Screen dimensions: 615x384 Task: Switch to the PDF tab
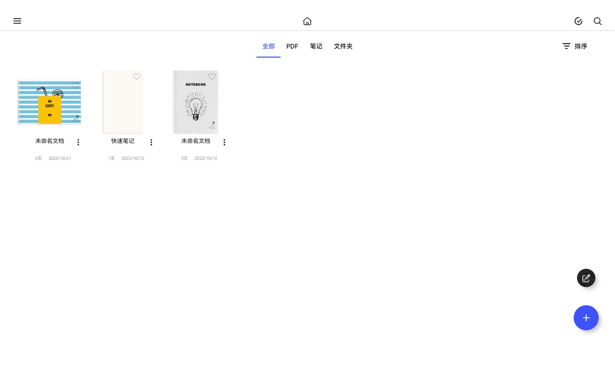click(292, 46)
